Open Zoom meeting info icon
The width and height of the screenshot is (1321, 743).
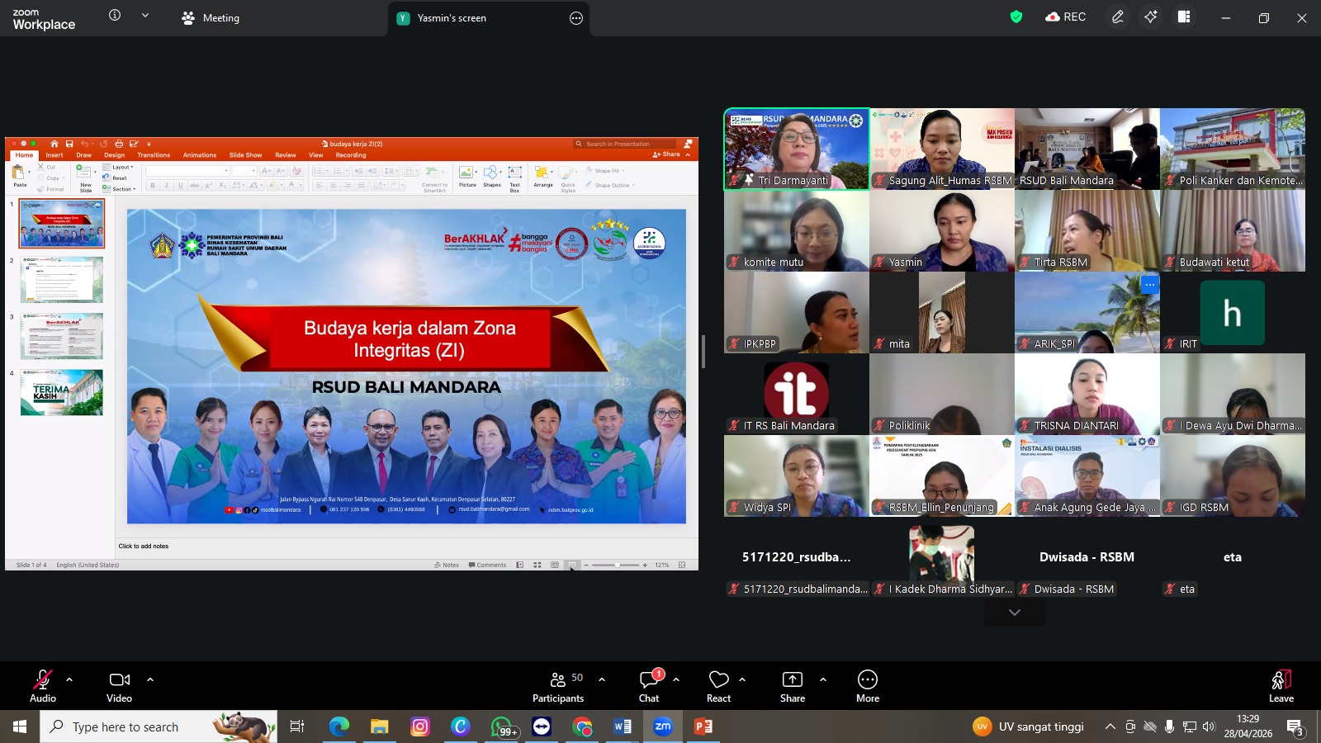115,16
